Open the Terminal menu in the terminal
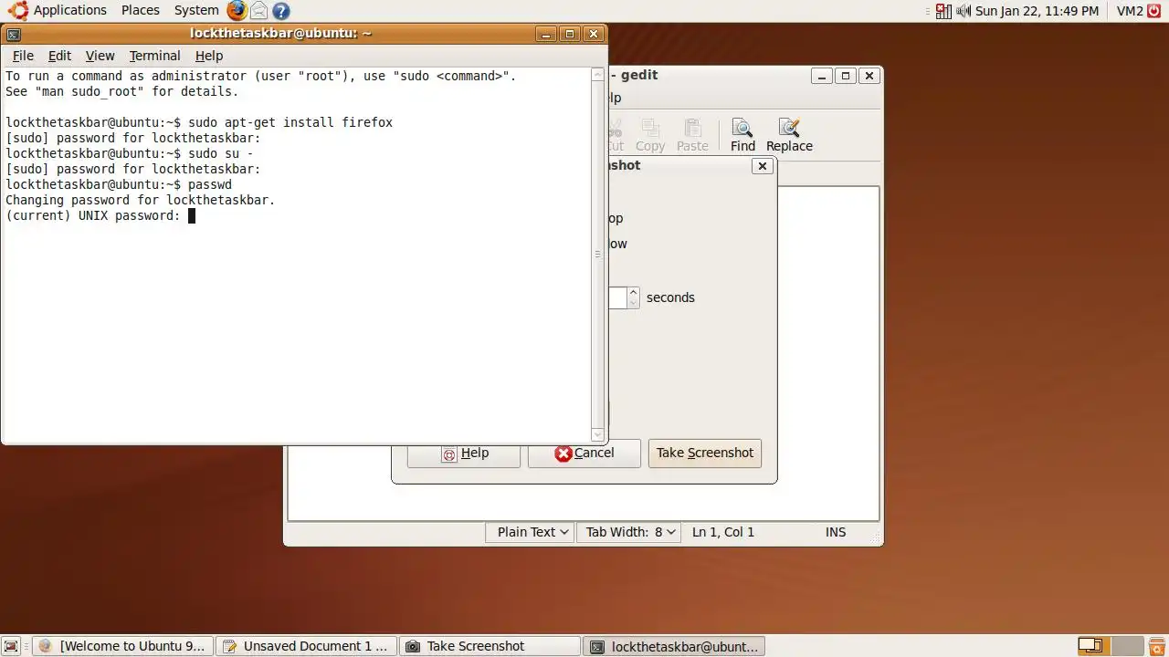The image size is (1169, 657). point(154,56)
